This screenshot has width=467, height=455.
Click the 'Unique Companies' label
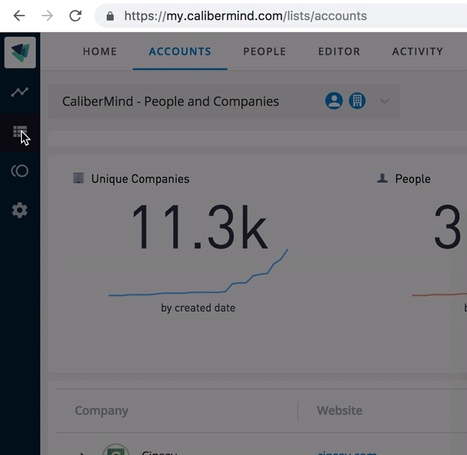click(x=140, y=179)
